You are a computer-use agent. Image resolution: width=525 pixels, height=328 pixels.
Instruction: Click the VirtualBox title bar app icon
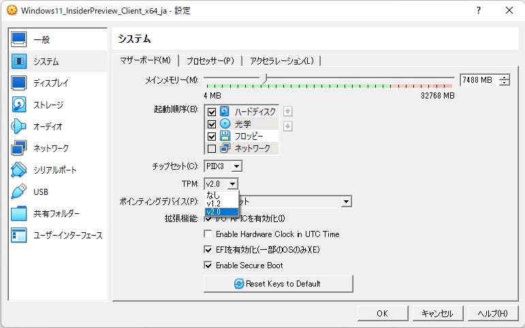click(12, 10)
